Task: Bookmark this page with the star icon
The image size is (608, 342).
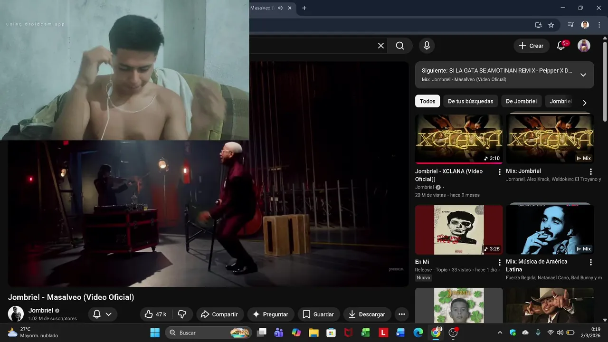Action: point(551,25)
